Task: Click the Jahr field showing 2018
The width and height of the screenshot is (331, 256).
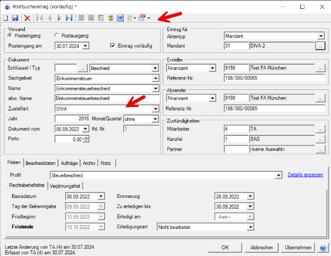Action: (x=72, y=119)
